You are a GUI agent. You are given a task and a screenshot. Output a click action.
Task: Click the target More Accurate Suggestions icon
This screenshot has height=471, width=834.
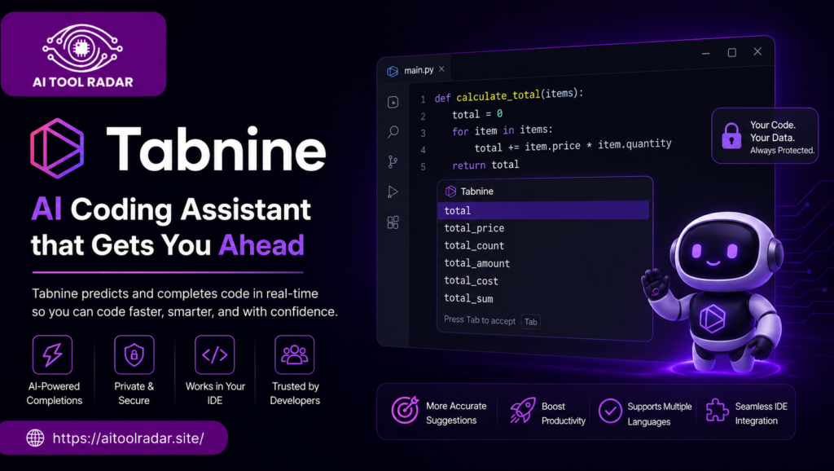[406, 411]
